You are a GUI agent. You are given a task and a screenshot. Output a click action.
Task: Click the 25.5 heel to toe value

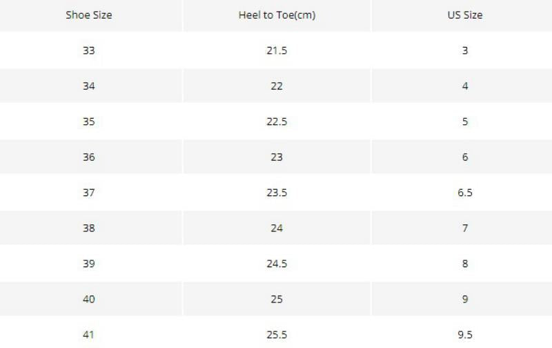[x=277, y=335]
